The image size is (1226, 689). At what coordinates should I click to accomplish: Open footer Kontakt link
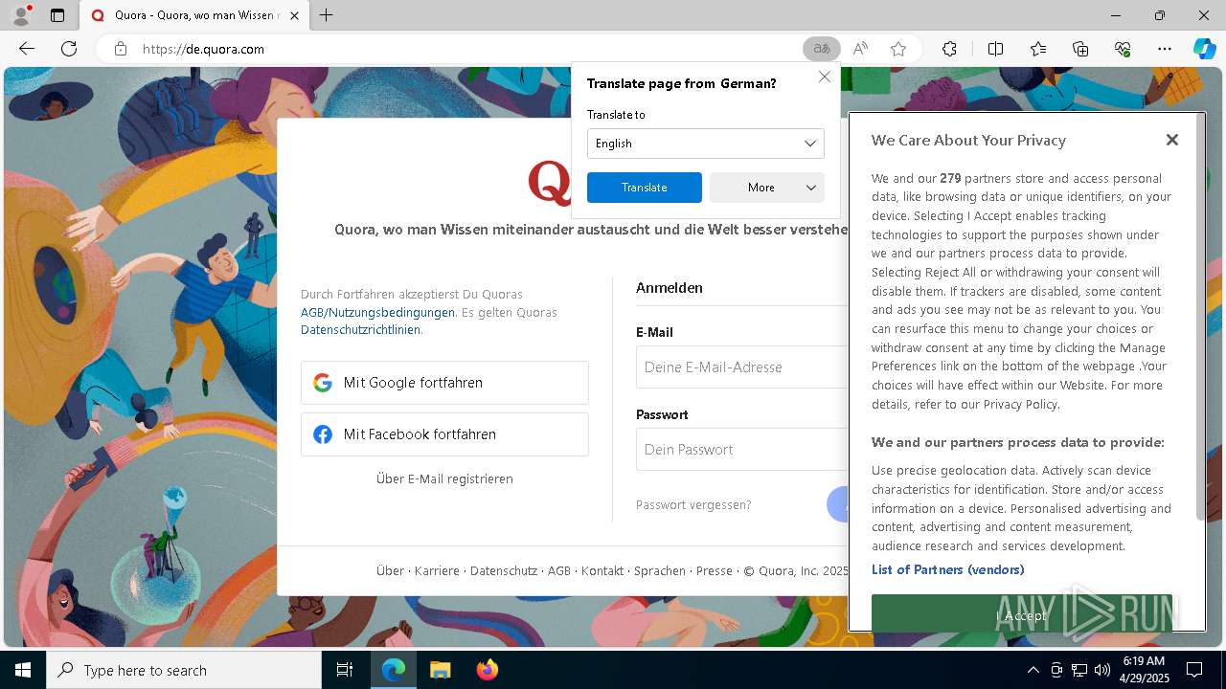[602, 570]
